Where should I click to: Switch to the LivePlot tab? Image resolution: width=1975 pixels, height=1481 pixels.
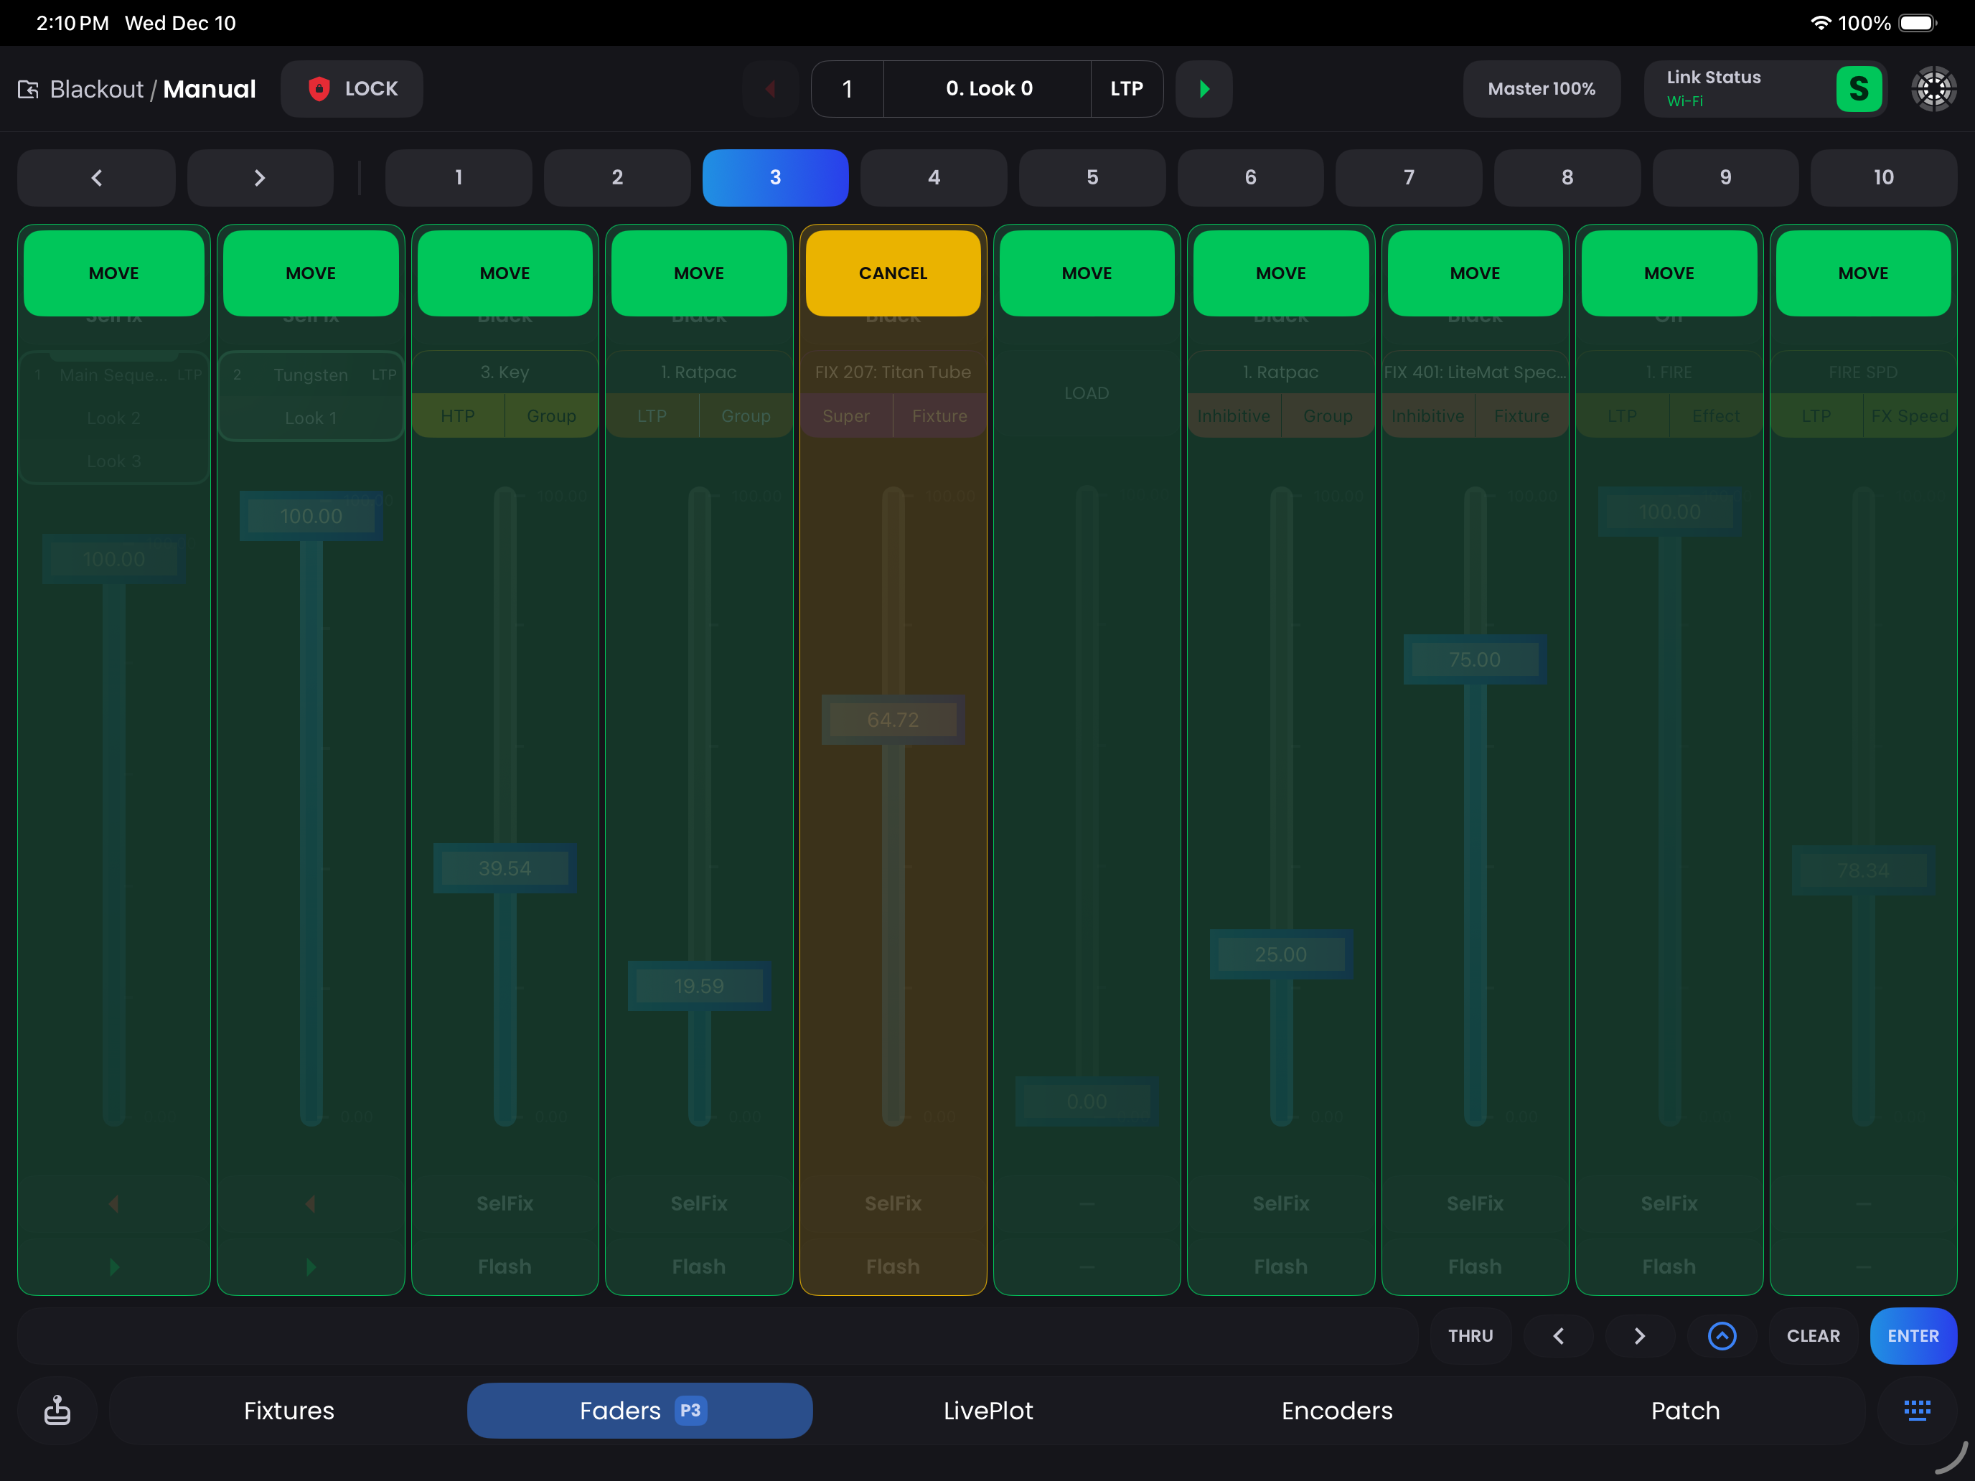click(987, 1411)
